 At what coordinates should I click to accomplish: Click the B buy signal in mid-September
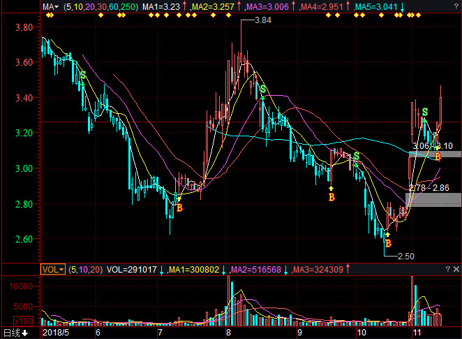[331, 198]
